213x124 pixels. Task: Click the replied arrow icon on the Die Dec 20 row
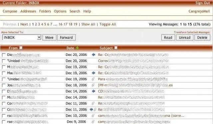[94, 55]
